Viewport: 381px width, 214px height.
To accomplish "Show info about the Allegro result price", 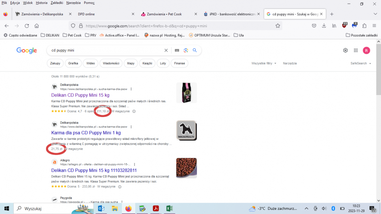I will coord(120,187).
